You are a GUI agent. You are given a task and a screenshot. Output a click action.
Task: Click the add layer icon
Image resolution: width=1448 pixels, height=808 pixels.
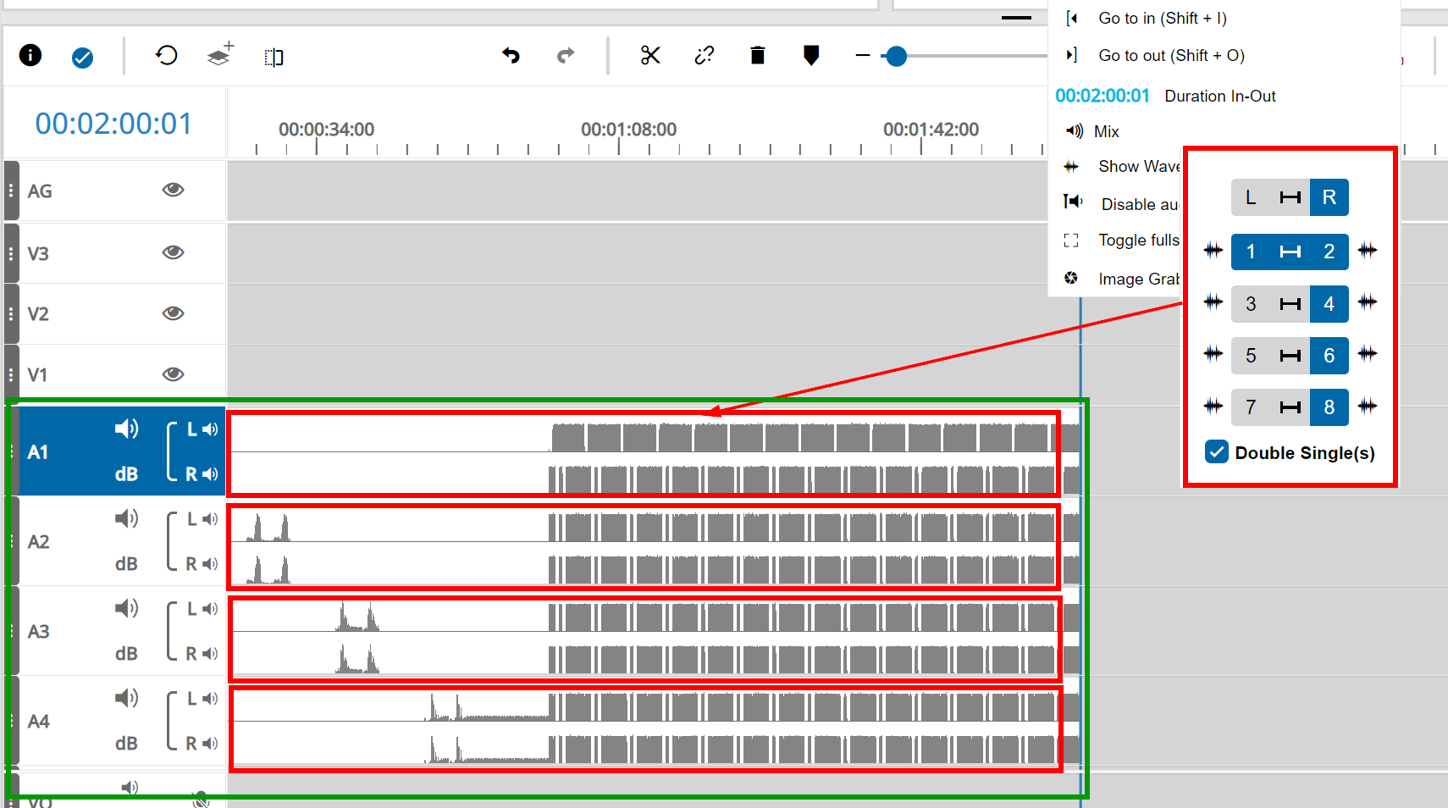(x=219, y=56)
